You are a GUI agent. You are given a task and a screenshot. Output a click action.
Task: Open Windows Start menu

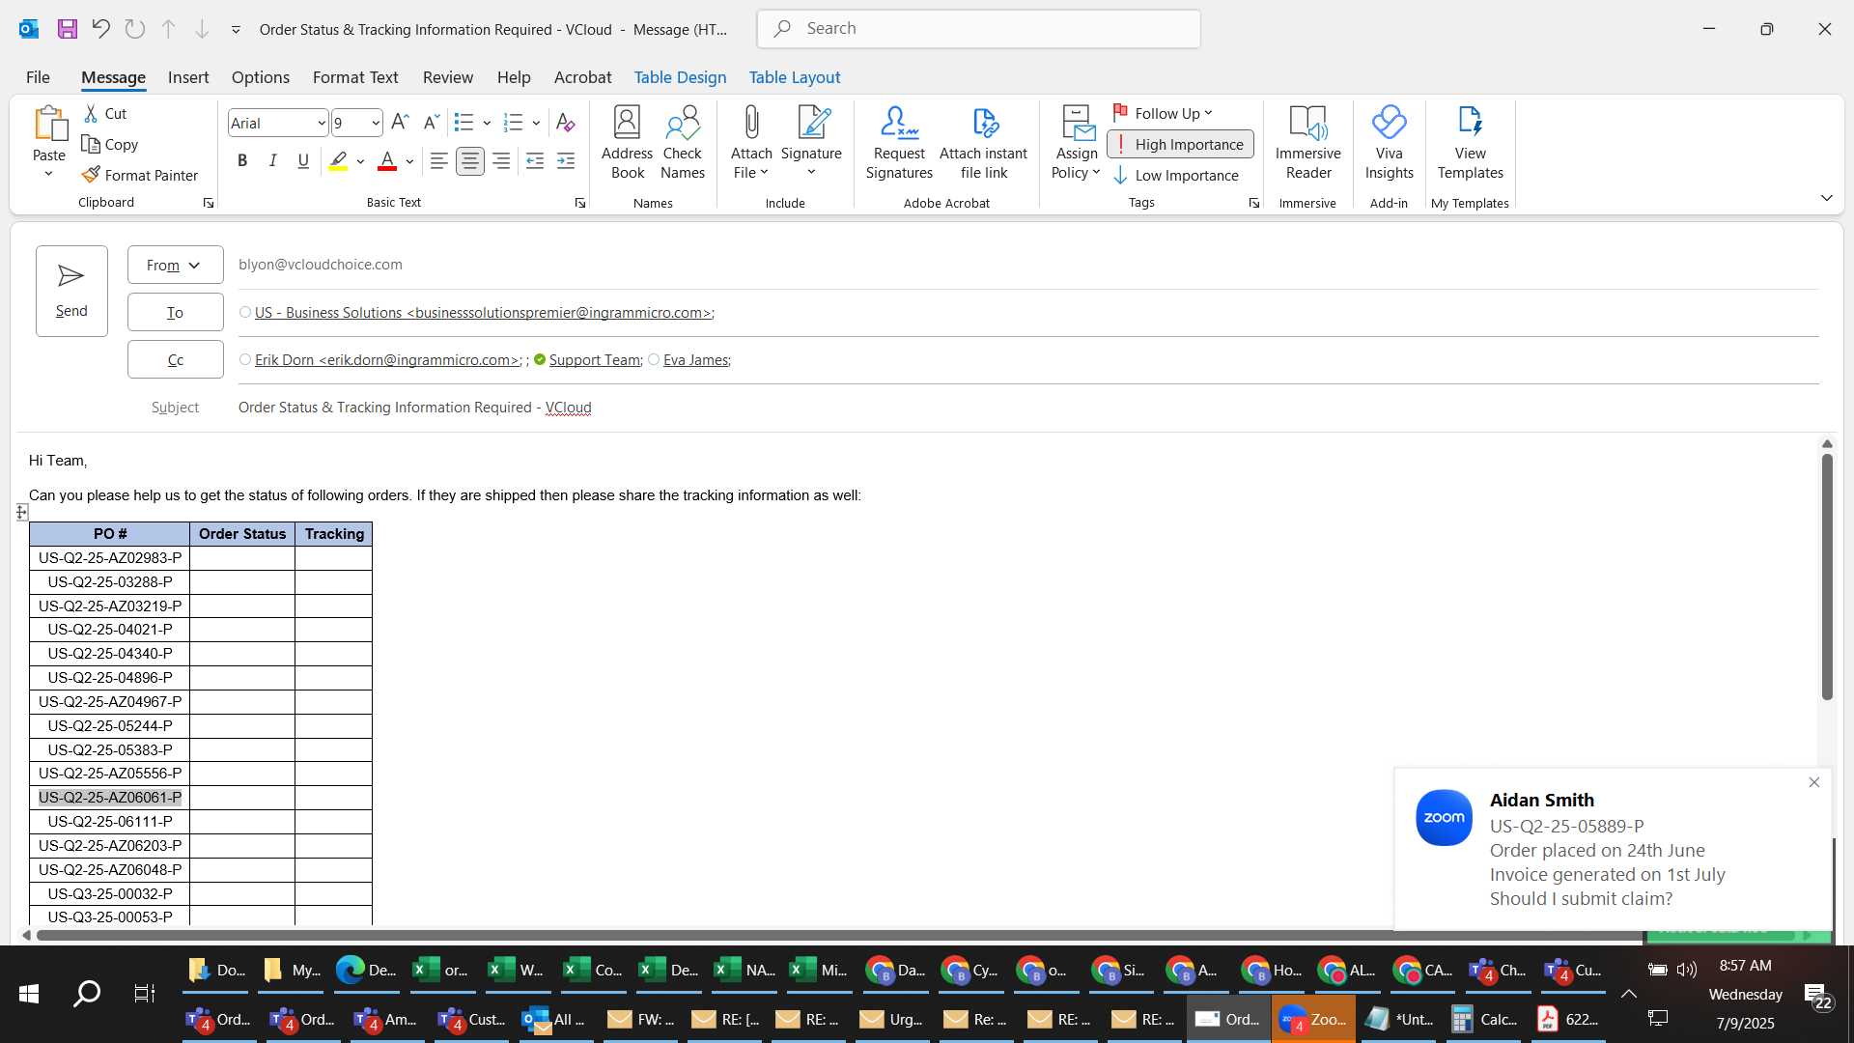29,993
